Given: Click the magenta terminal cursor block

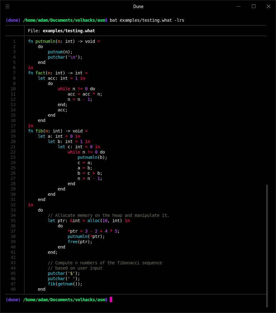Looking at the screenshot, I should tap(111, 299).
